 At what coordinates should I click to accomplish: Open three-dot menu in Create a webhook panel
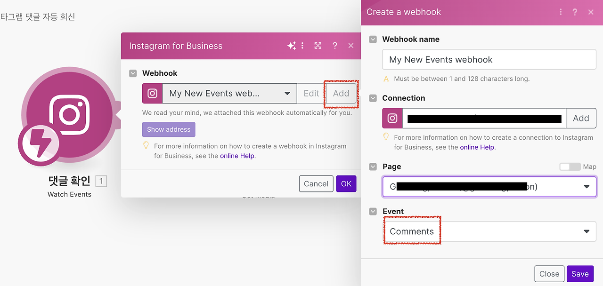(x=561, y=12)
